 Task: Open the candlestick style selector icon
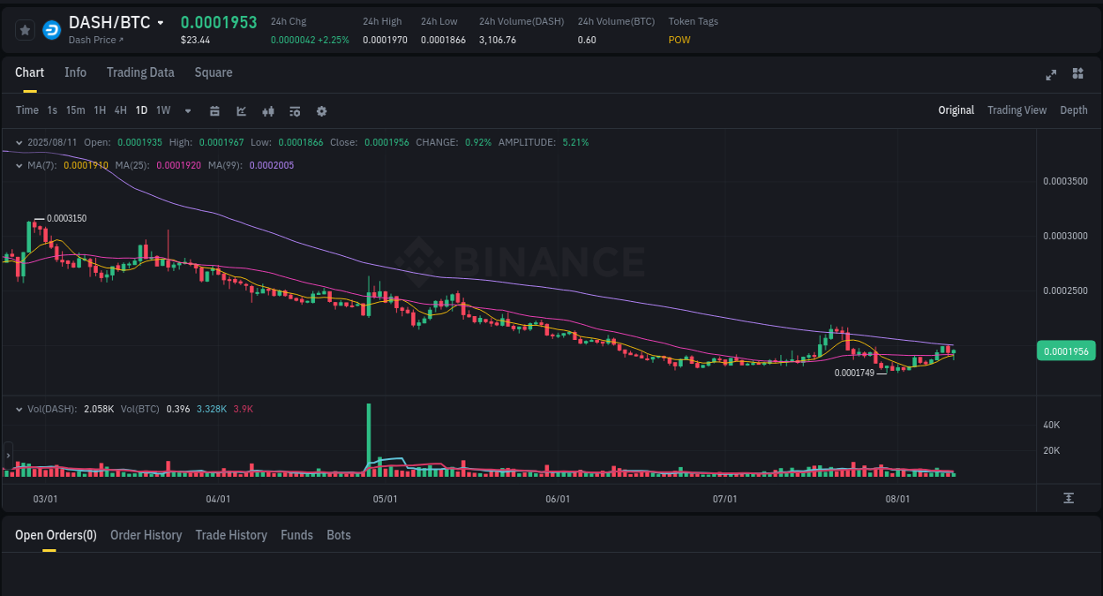click(x=267, y=110)
